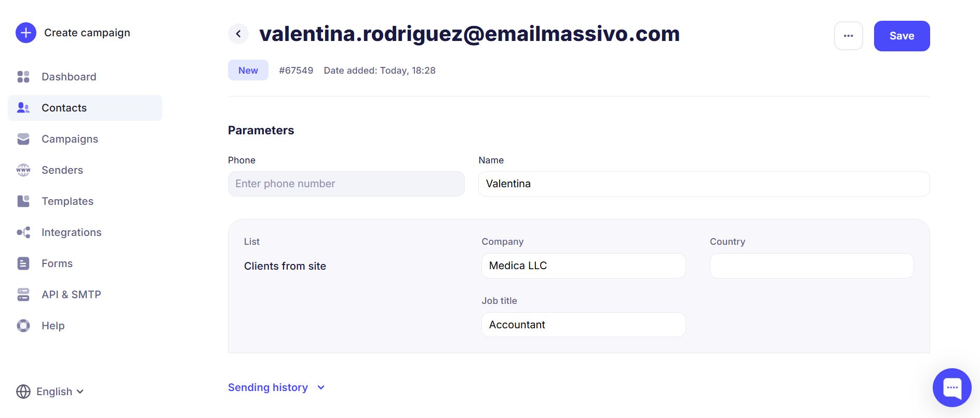Open the English language dropdown

pos(50,392)
